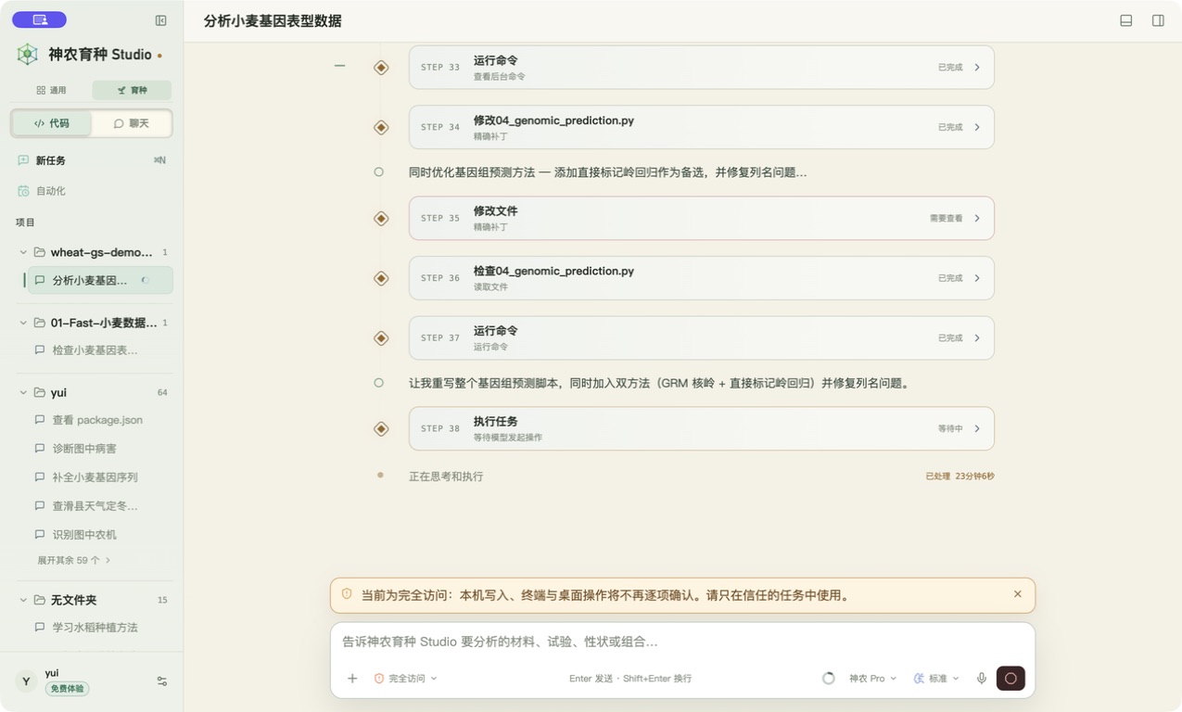1182x712 pixels.
Task: Toggle the right side panel icon
Action: point(1158,20)
